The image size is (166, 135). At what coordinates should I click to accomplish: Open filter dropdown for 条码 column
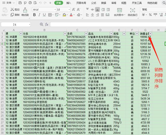pyautogui.click(x=86, y=34)
